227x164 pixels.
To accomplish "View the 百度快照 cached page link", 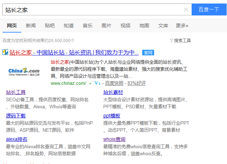I will click(114, 83).
